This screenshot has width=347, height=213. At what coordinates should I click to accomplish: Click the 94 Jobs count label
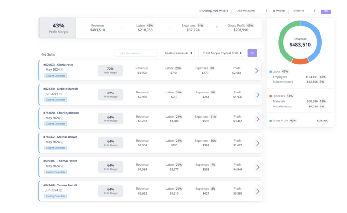[49, 55]
